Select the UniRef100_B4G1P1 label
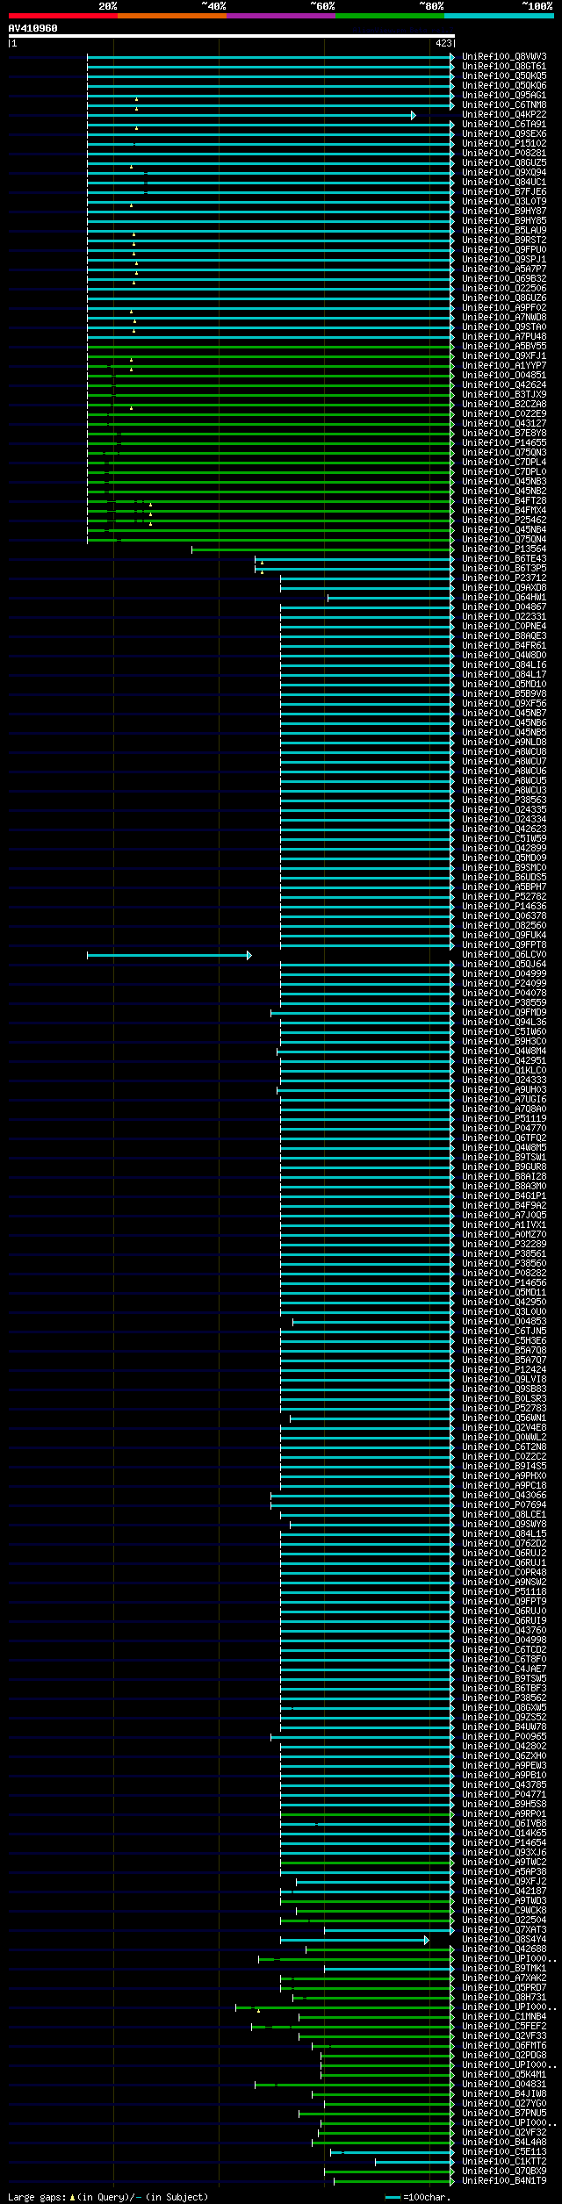The height and width of the screenshot is (2204, 562). 504,1196
